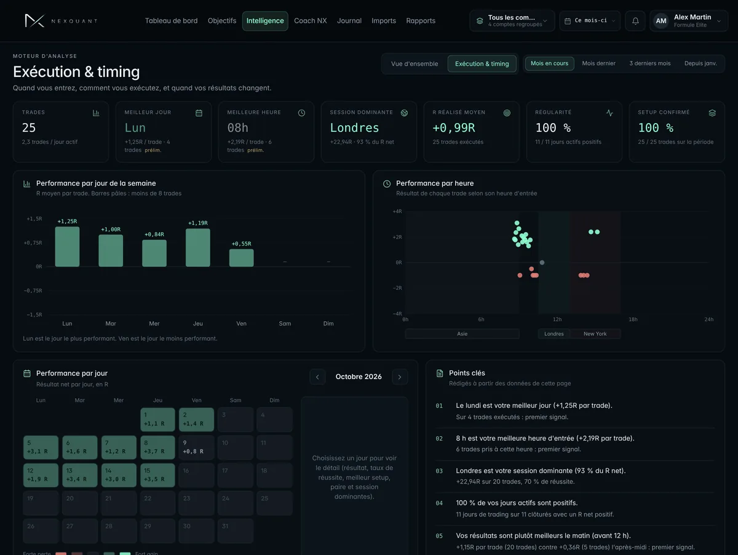Select October 14 day with +3,0 R
Image resolution: width=738 pixels, height=555 pixels.
[x=119, y=476]
